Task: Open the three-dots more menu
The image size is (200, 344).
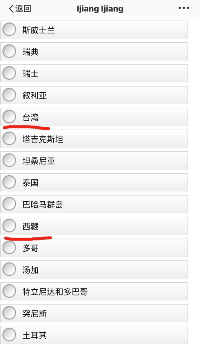Action: pos(184,8)
